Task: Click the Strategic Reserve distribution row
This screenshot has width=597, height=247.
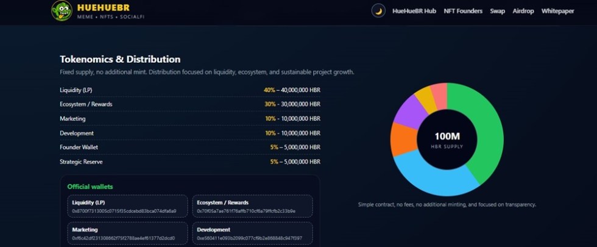Action: (x=190, y=162)
